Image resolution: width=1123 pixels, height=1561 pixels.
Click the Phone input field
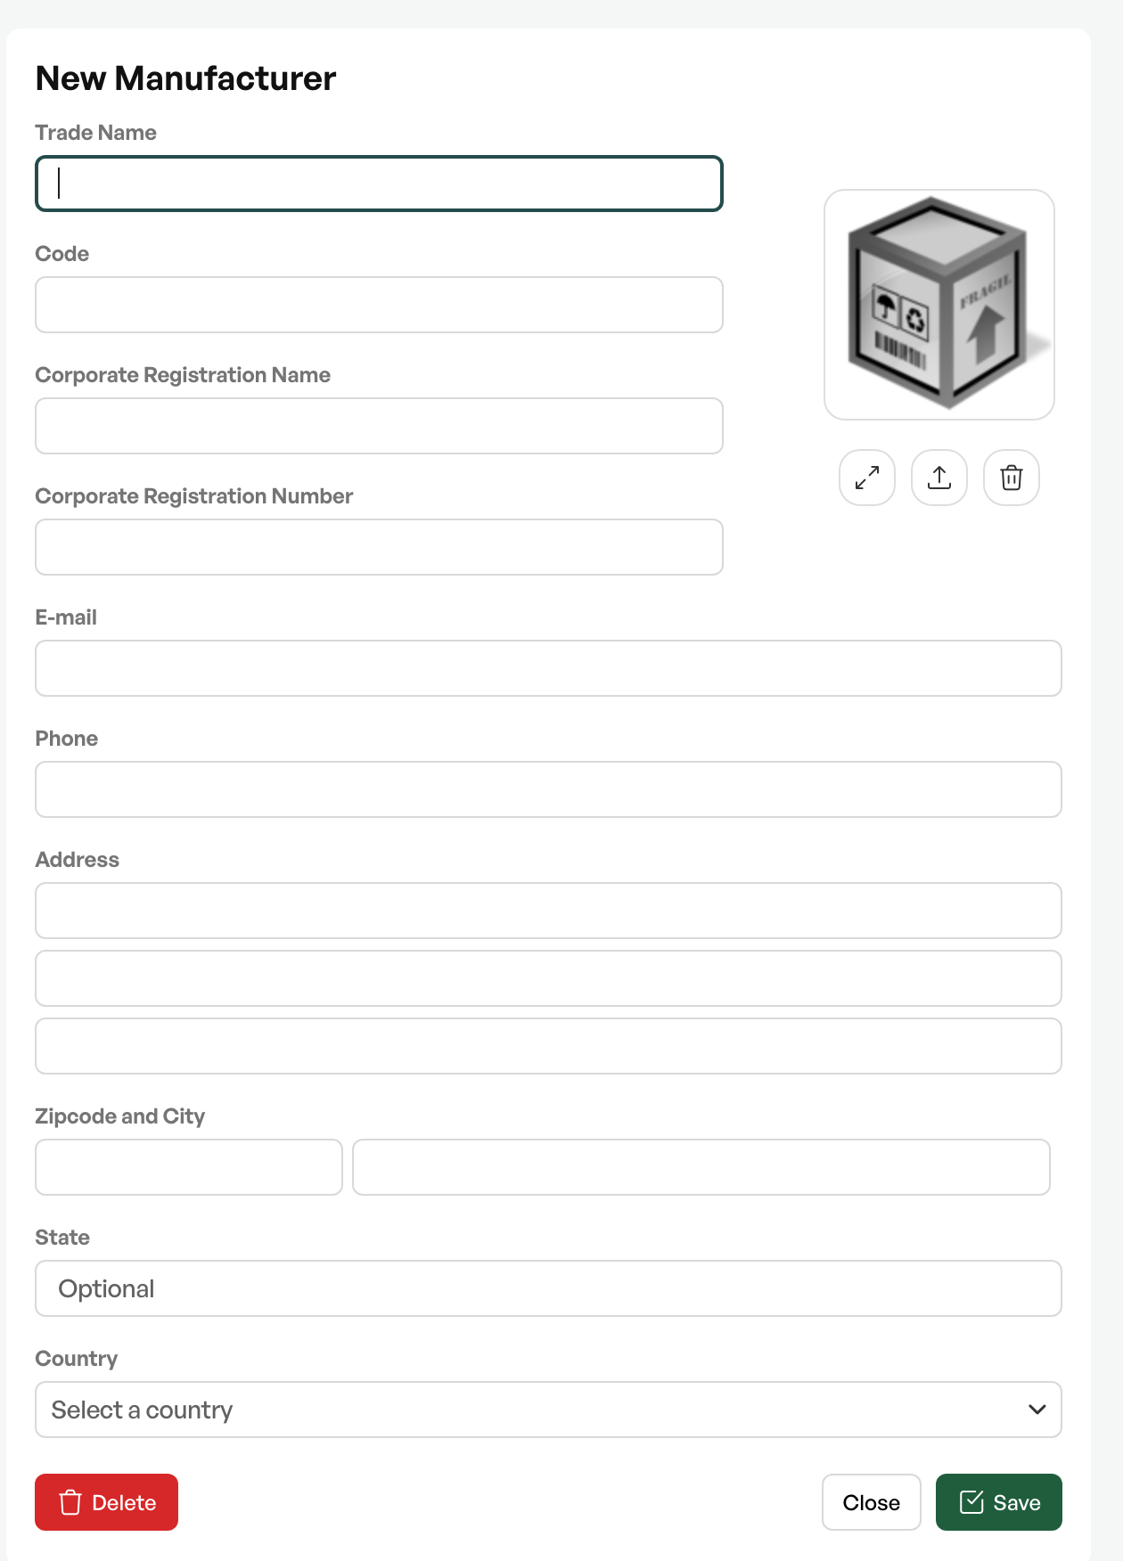(548, 789)
